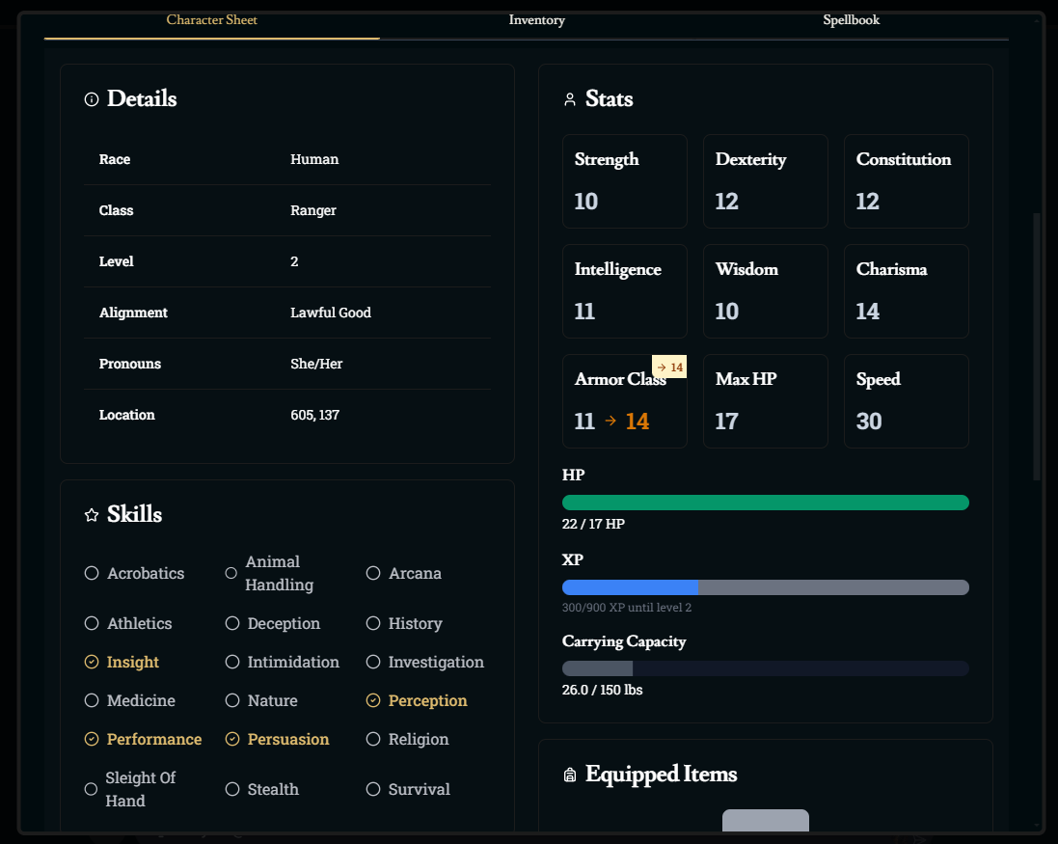Viewport: 1058px width, 844px height.
Task: Select the Character Sheet tab
Action: (x=212, y=20)
